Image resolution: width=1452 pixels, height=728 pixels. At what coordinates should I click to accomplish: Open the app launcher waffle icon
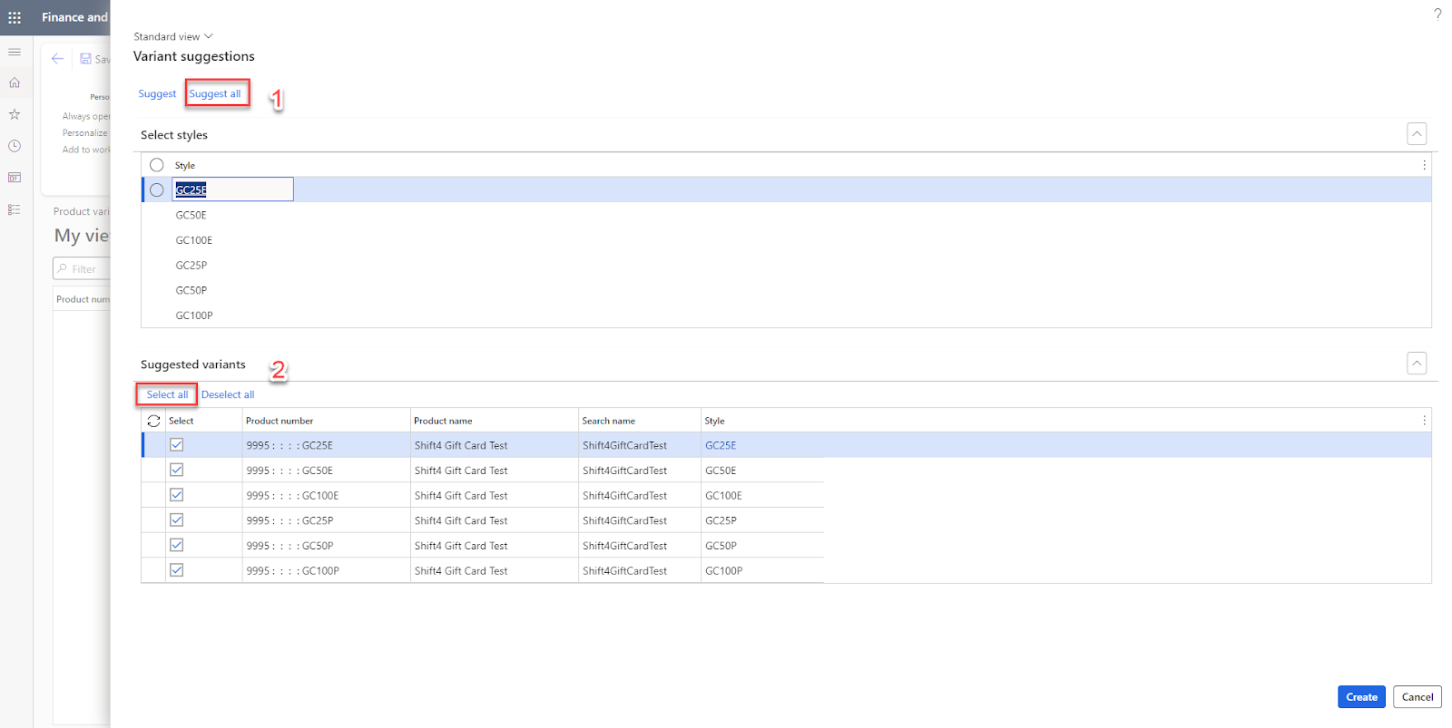(15, 17)
